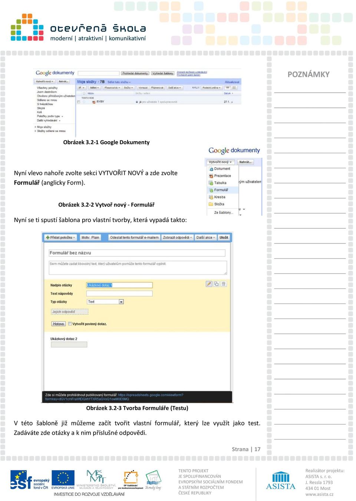Open the Složky dropdown in folder toolbar
This screenshot has height=501, width=356.
click(128, 88)
